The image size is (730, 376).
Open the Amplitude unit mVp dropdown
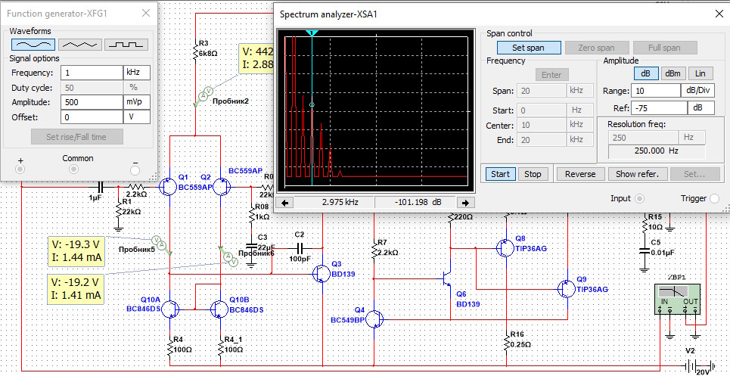(x=136, y=101)
